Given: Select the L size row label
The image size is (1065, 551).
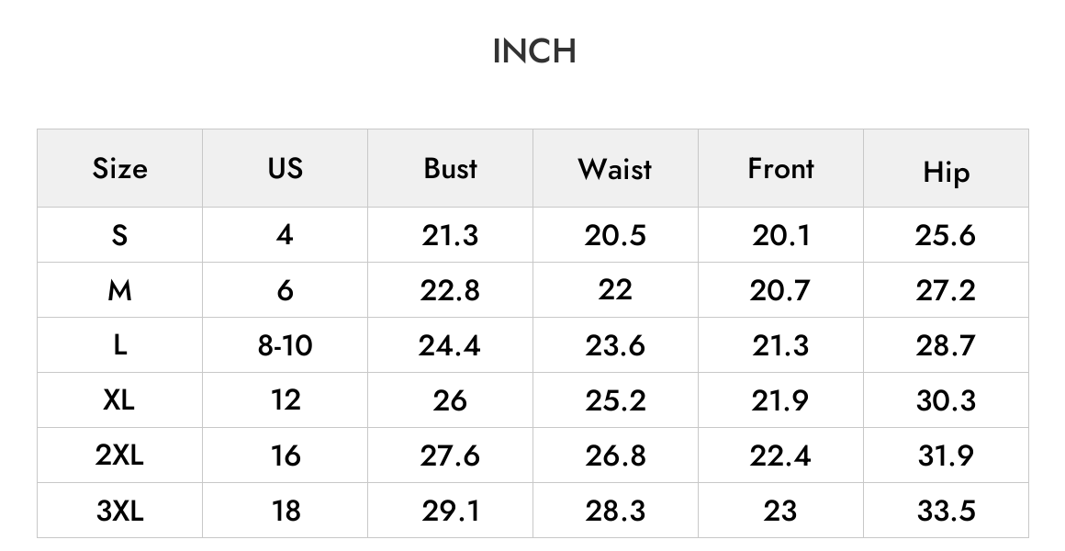Looking at the screenshot, I should 119,345.
